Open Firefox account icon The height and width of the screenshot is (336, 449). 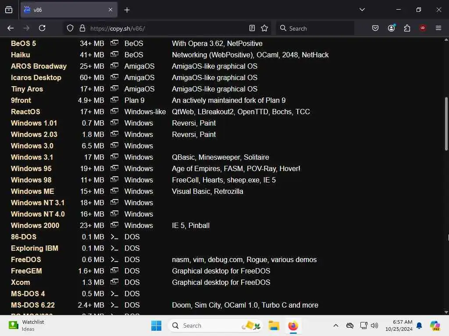pos(391,28)
